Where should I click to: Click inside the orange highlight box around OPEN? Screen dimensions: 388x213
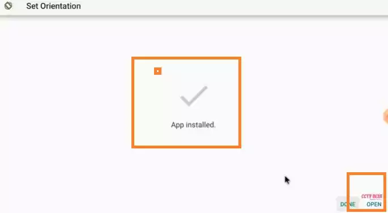366,192
